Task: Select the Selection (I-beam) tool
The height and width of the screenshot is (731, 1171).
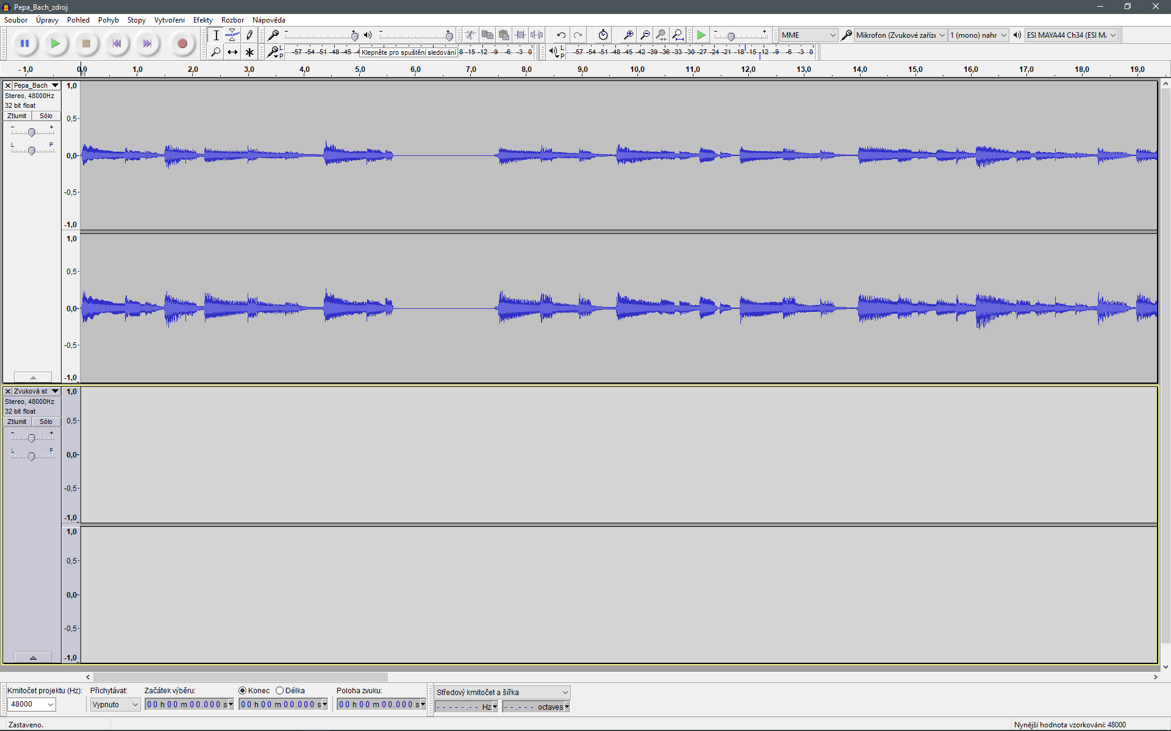Action: click(x=216, y=35)
